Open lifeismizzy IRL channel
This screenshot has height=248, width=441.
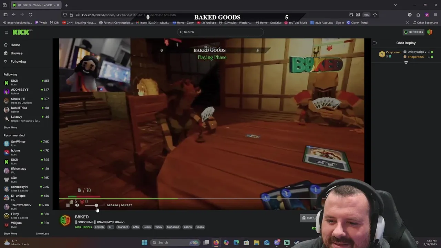(x=26, y=170)
